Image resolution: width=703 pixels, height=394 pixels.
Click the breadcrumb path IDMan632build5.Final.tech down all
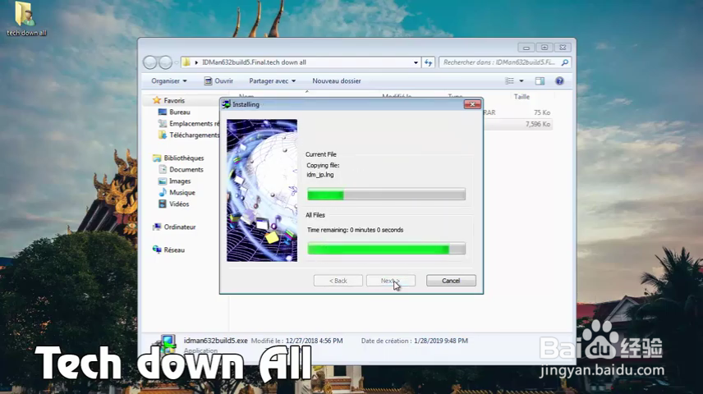coord(254,62)
